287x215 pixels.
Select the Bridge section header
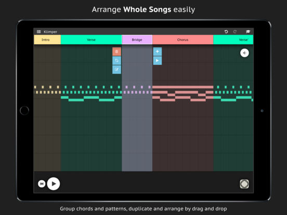(137, 39)
